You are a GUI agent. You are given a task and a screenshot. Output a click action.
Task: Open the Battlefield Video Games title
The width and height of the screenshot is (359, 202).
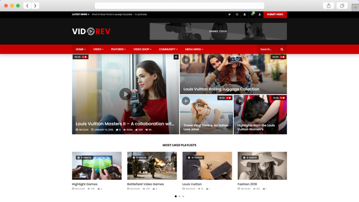(x=145, y=184)
